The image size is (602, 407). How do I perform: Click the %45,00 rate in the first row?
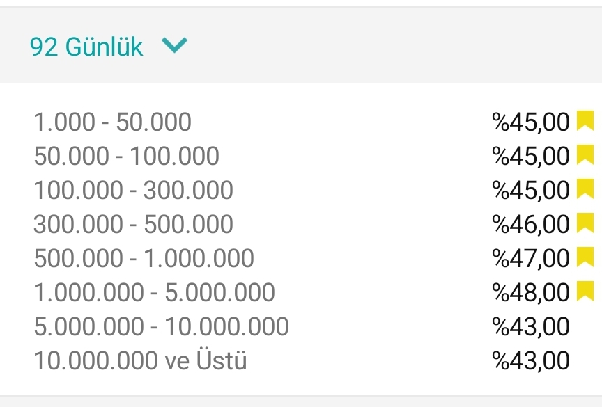pyautogui.click(x=531, y=122)
